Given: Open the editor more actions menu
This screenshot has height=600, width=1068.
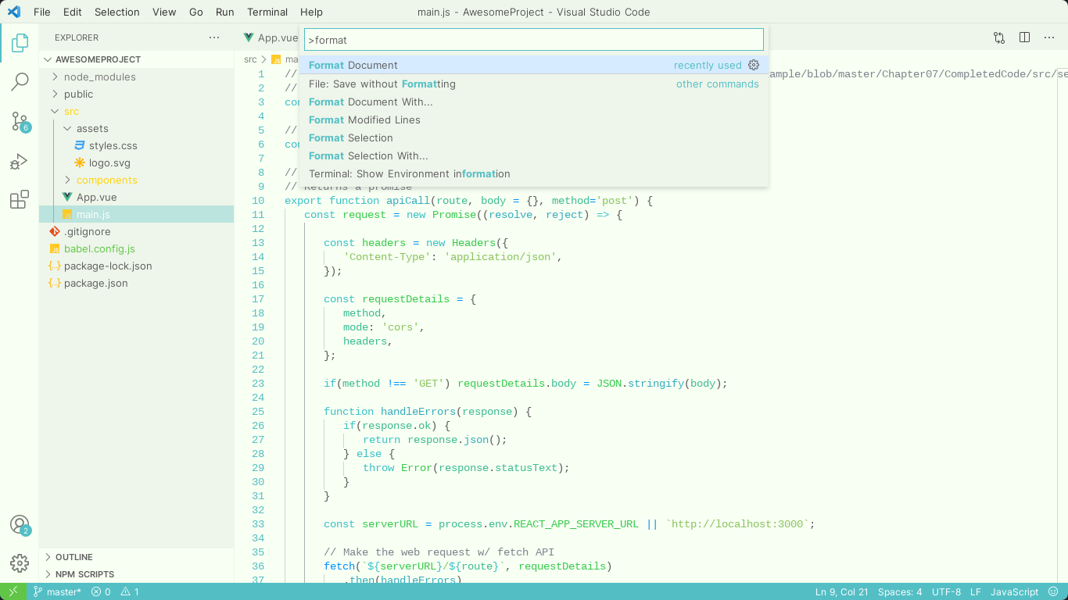Looking at the screenshot, I should coord(1049,37).
